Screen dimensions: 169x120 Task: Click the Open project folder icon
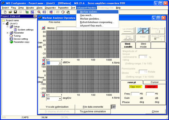point(10,12)
